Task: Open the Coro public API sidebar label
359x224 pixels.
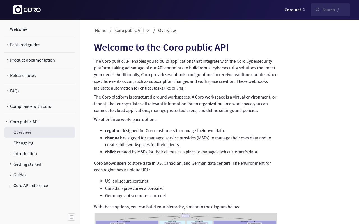Action: (24, 122)
